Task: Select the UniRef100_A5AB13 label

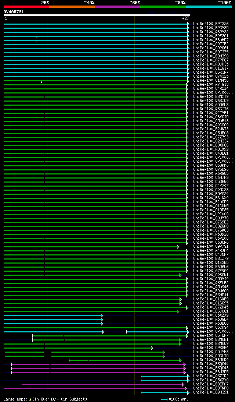Action: [211, 121]
